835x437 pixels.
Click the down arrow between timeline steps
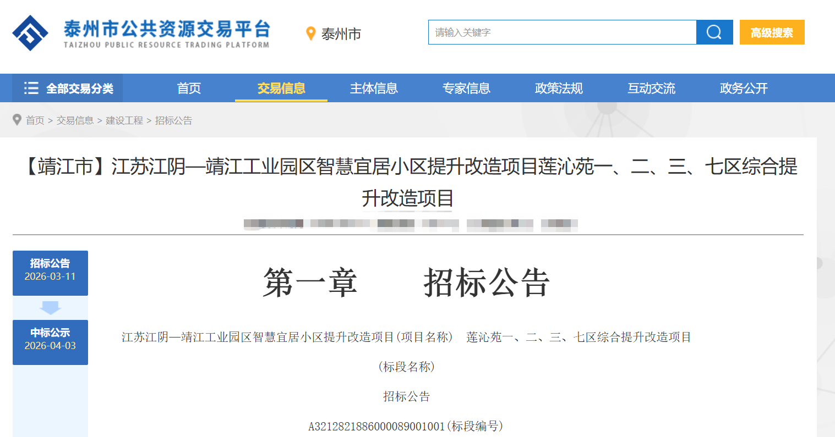(50, 308)
